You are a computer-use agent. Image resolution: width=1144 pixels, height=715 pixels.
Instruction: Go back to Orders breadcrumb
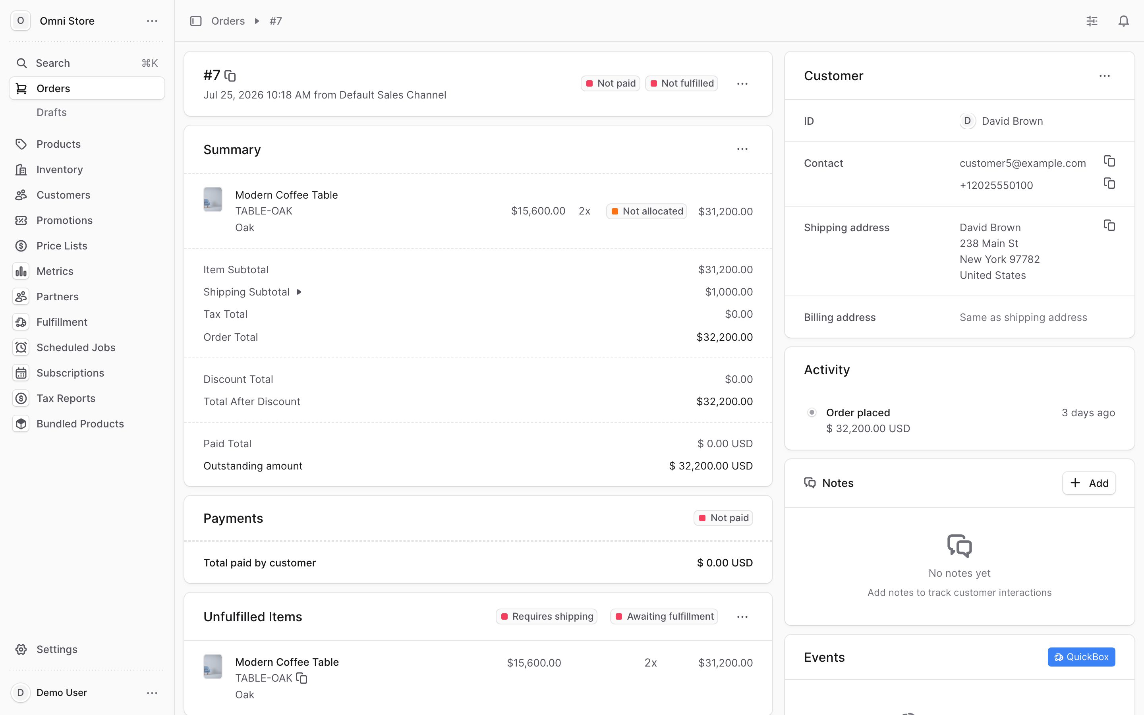tap(228, 21)
